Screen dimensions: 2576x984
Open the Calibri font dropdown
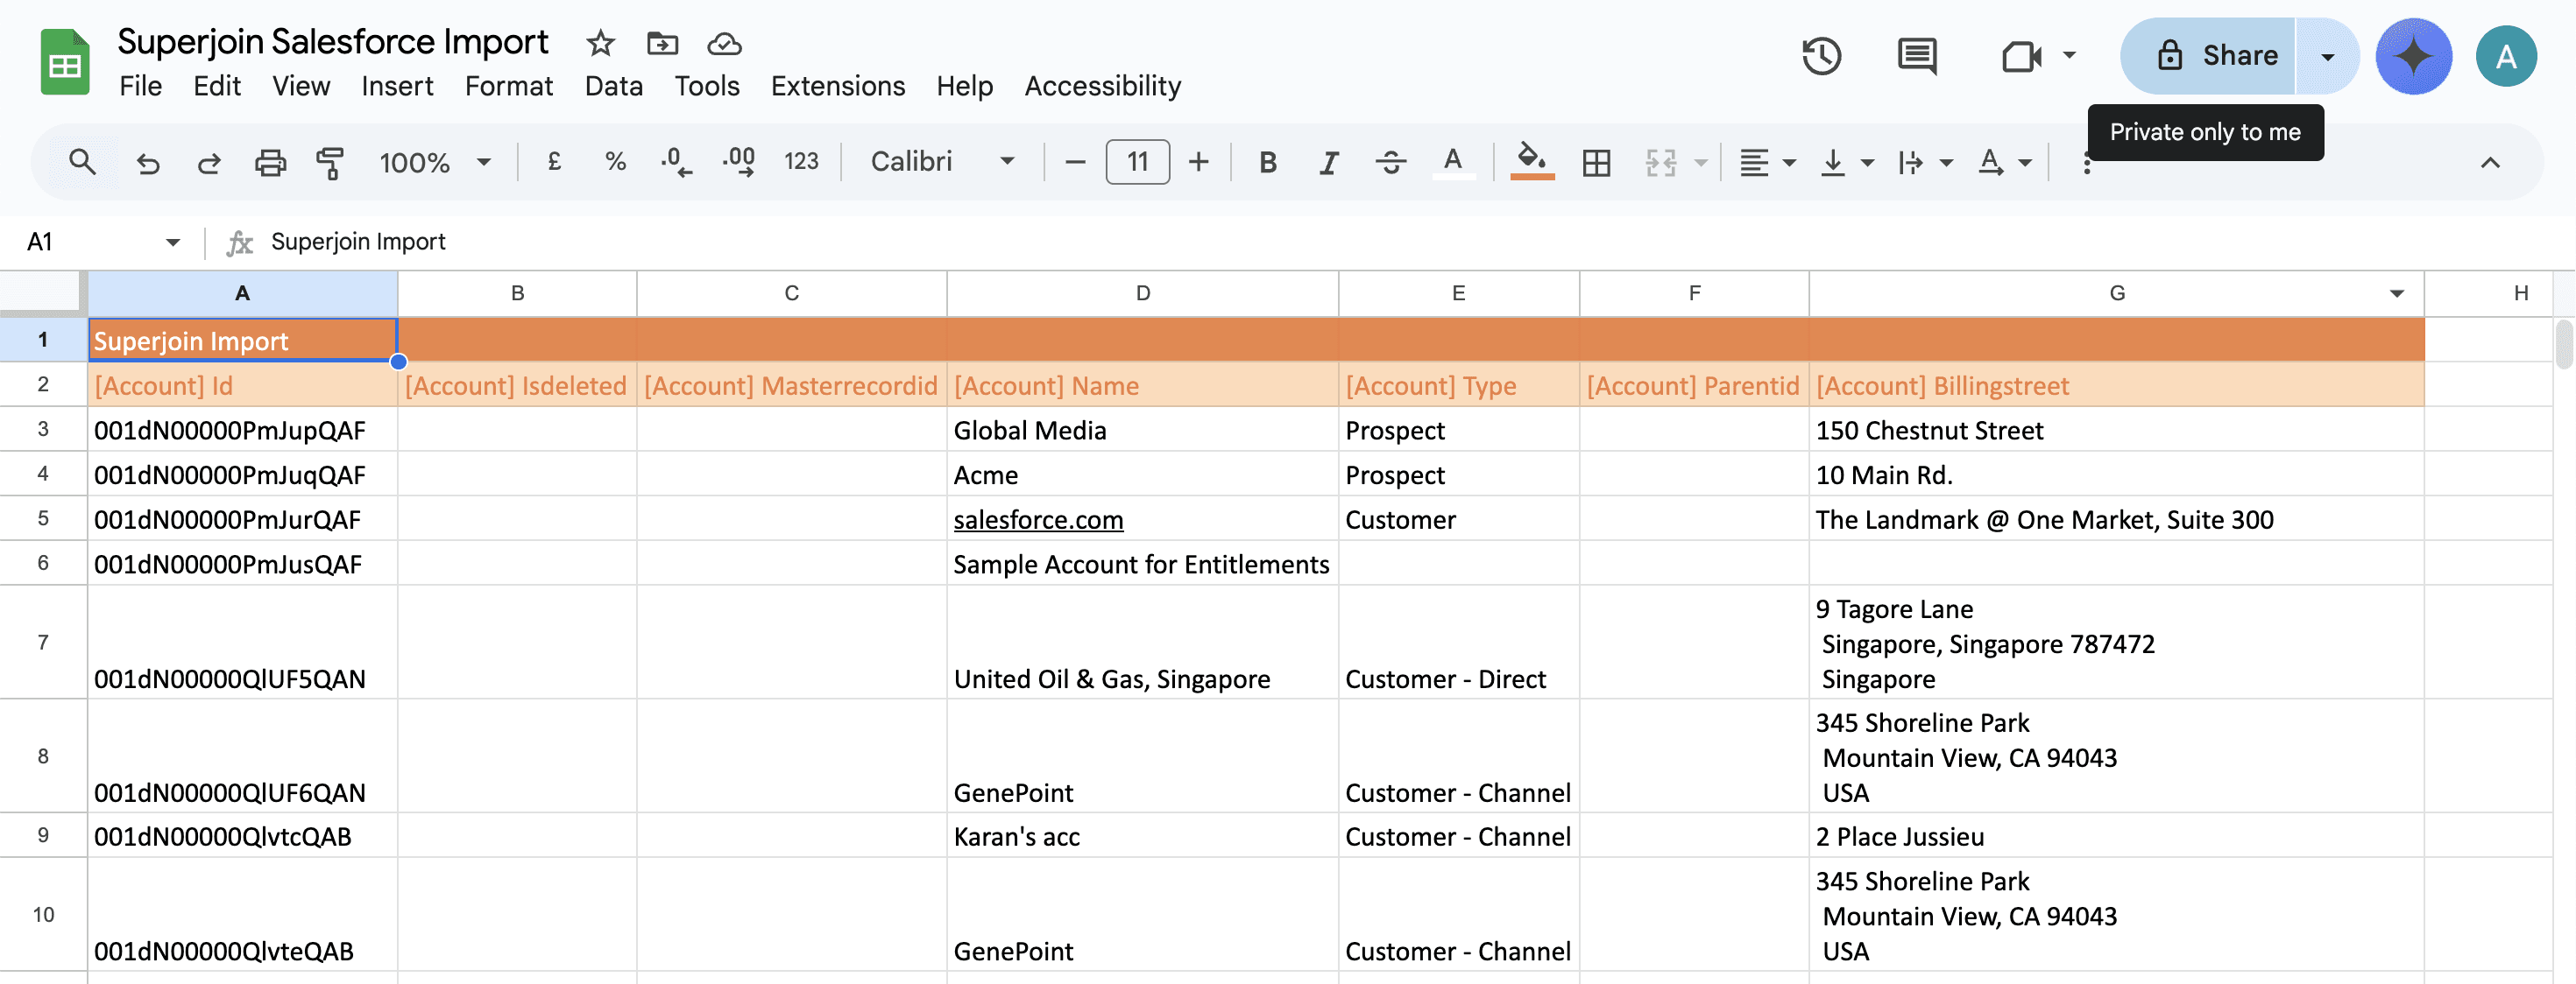pos(942,162)
